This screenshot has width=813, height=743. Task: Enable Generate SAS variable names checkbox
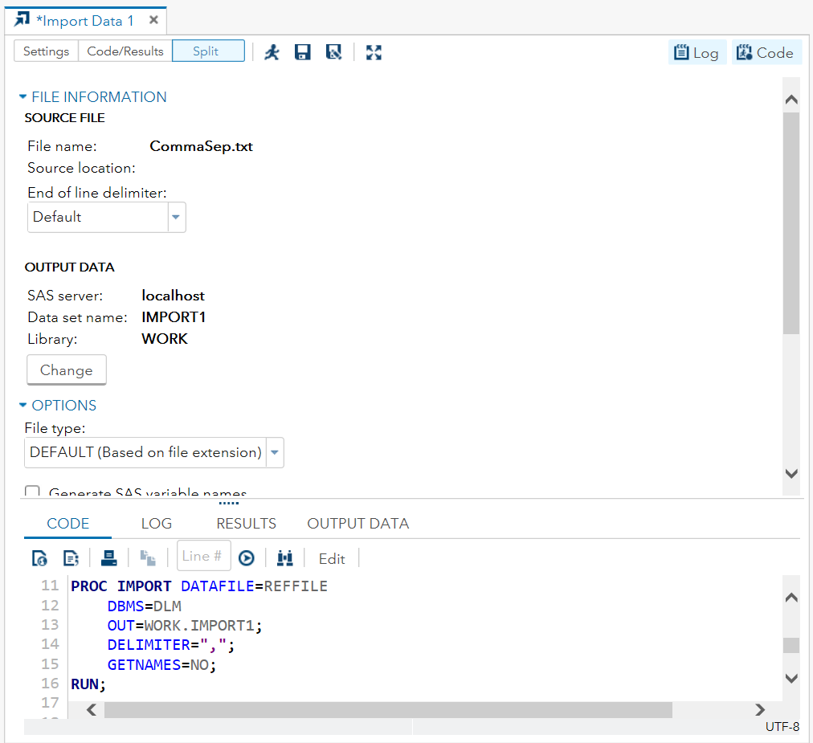(x=33, y=492)
